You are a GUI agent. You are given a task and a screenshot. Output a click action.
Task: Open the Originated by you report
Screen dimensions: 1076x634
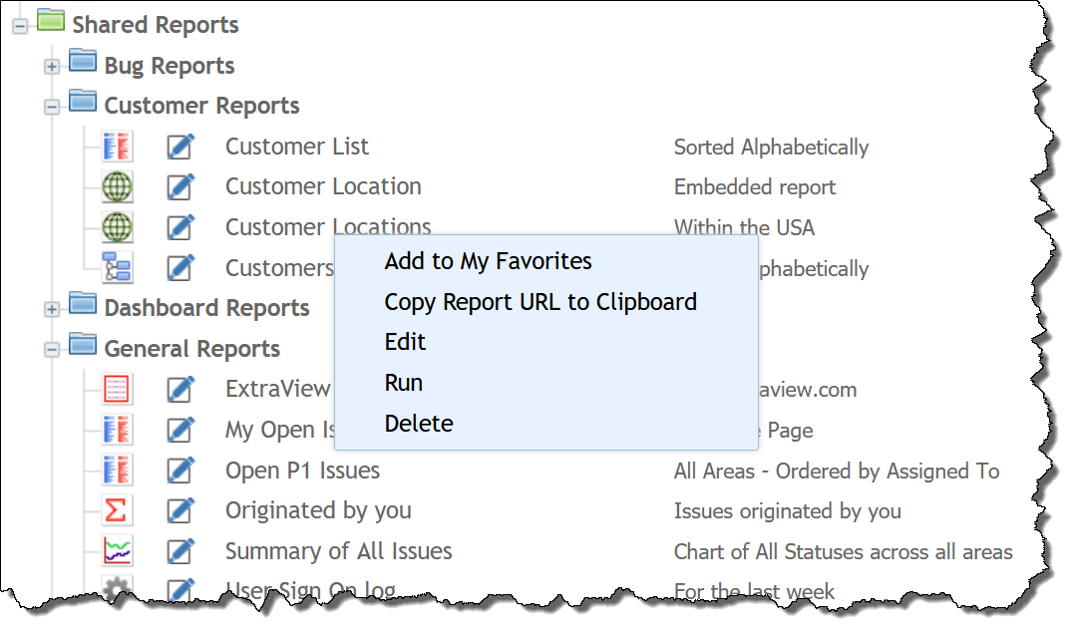318,510
